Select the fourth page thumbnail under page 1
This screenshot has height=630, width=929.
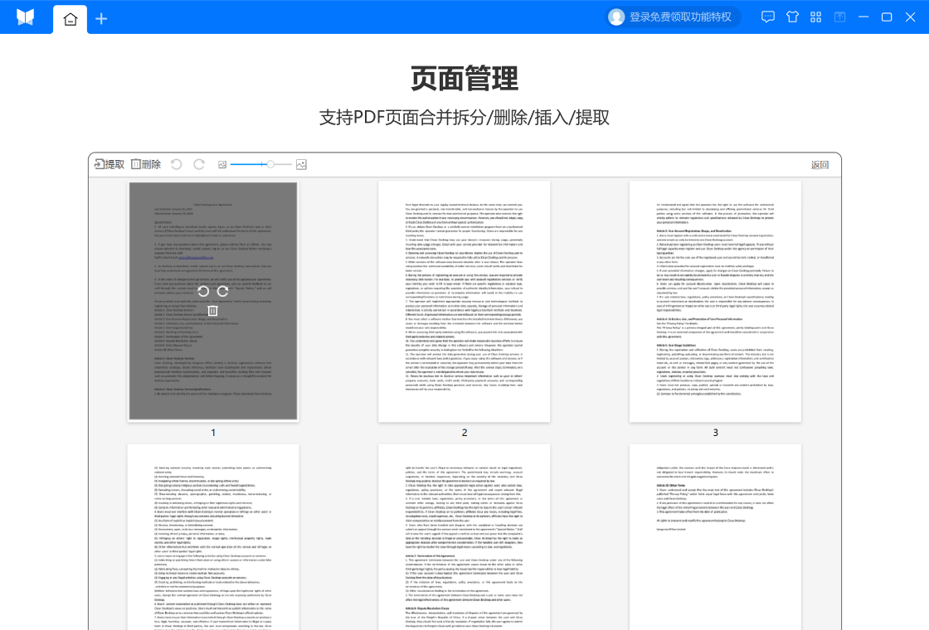pos(212,537)
